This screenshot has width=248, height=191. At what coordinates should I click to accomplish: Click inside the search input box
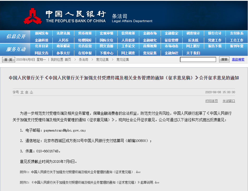[x=198, y=59]
